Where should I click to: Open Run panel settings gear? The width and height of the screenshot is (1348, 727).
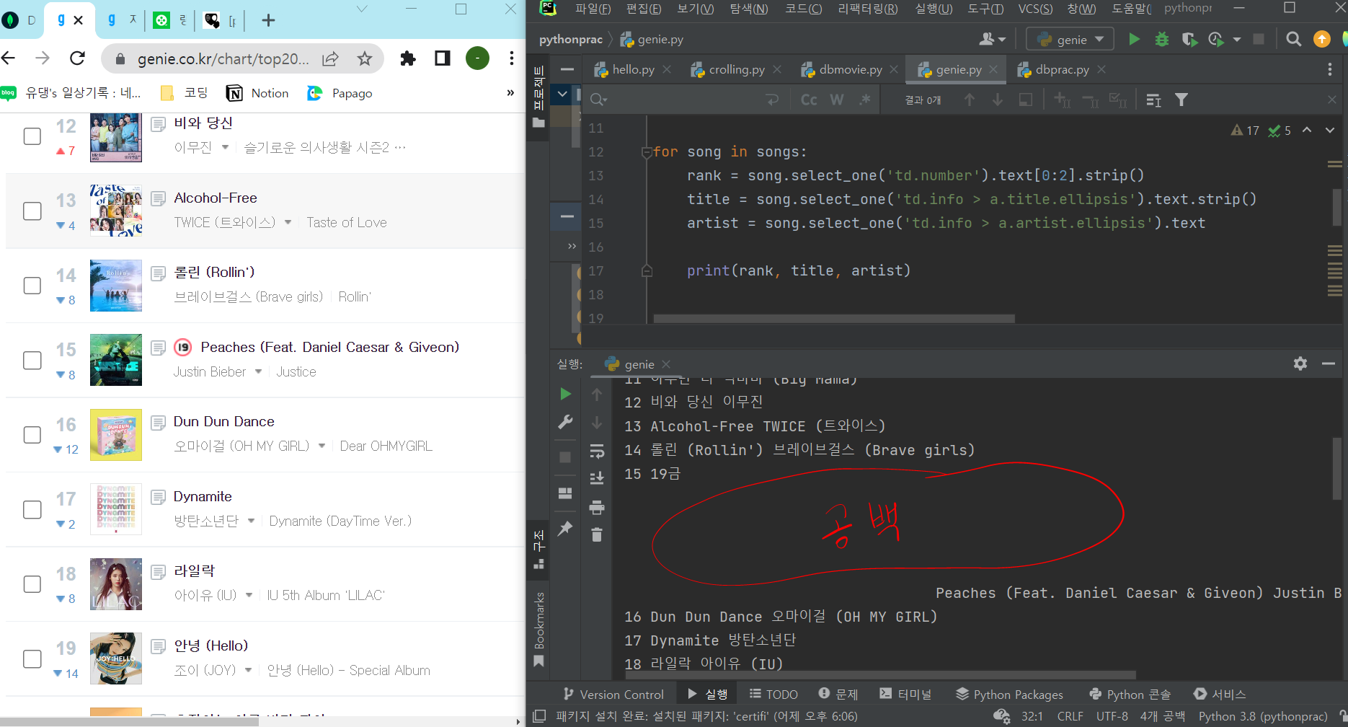coord(1300,363)
